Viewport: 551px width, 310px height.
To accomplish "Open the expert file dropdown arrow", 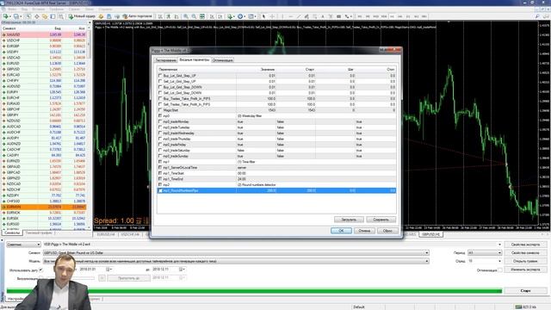I will click(499, 245).
